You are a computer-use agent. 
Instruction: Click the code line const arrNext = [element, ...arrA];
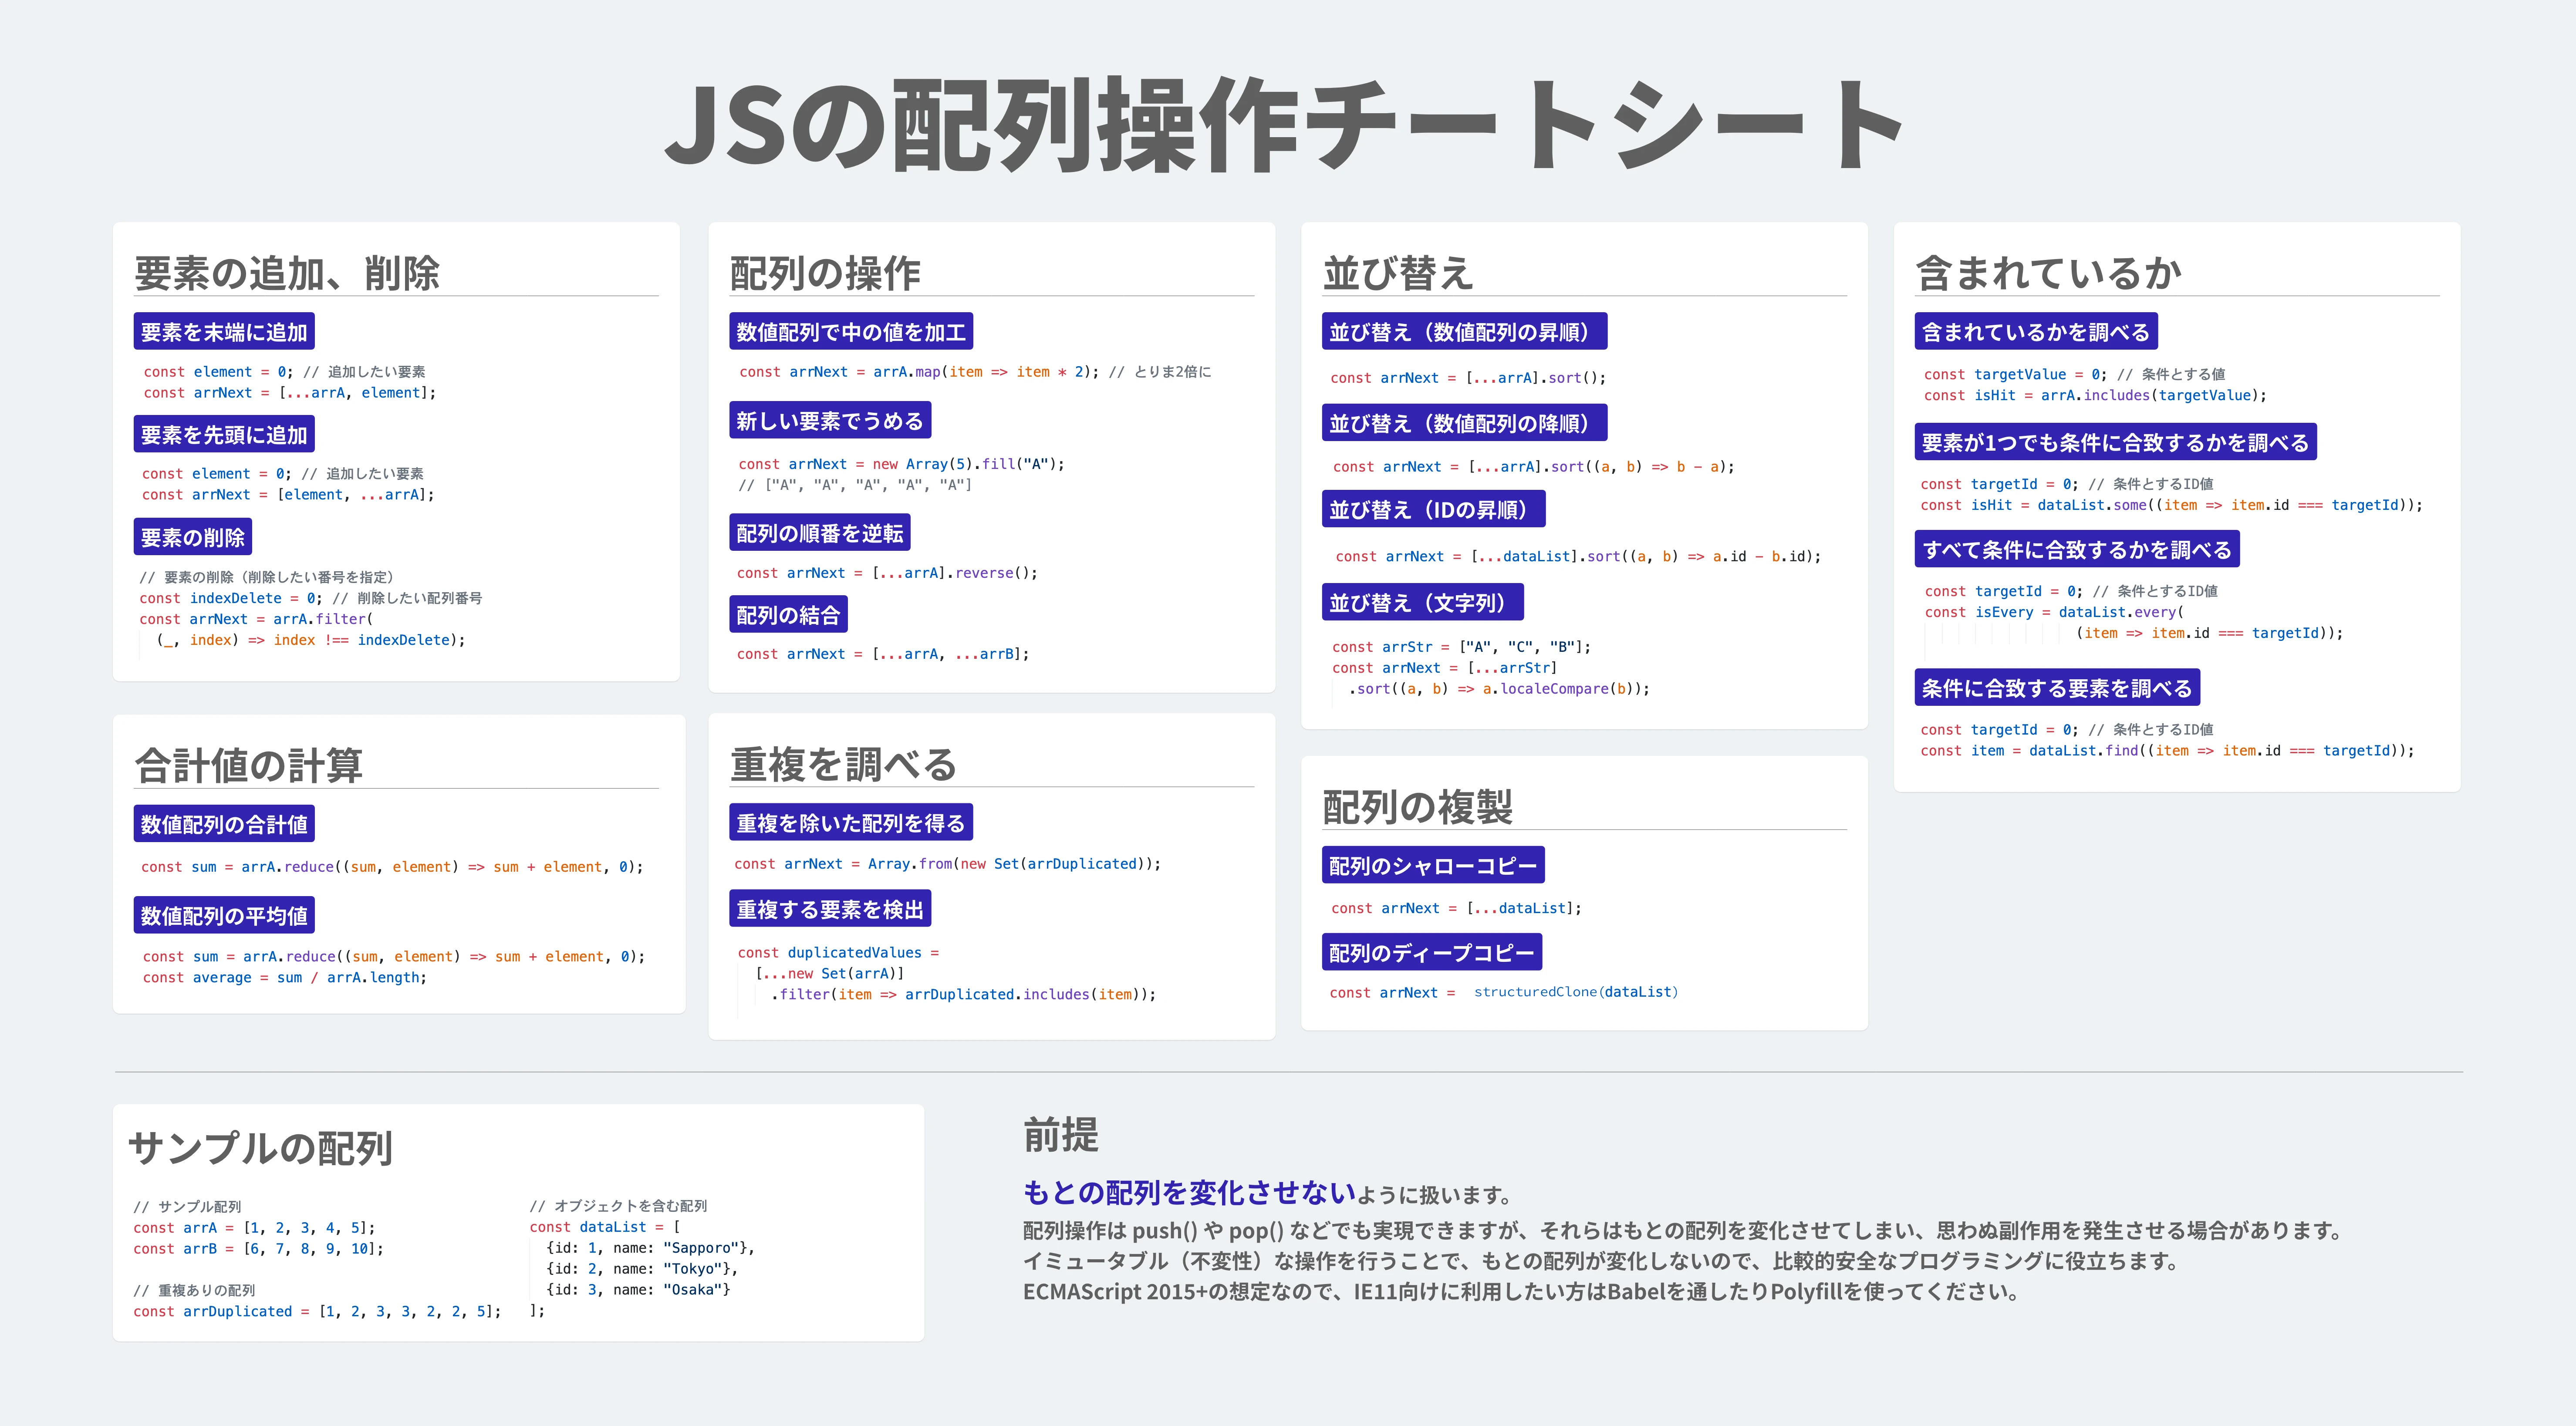coord(288,495)
